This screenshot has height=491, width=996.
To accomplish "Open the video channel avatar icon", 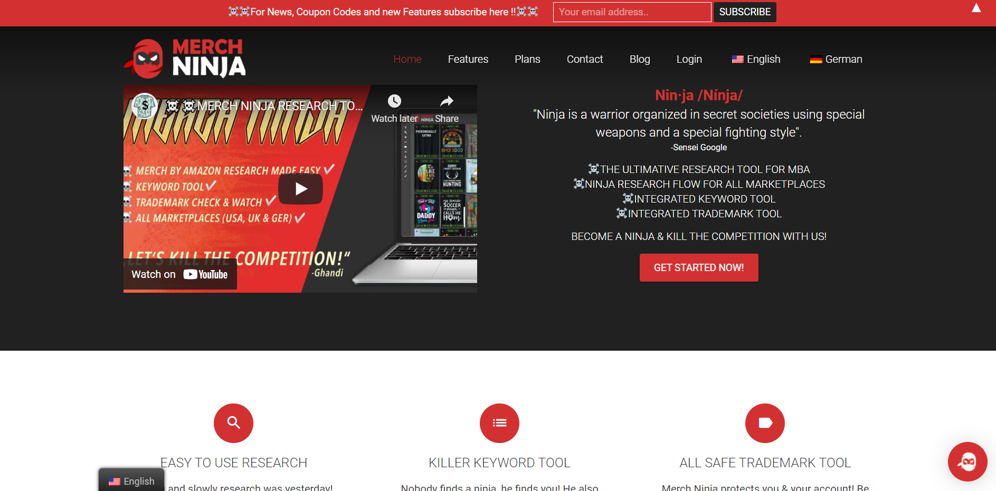I will [145, 105].
